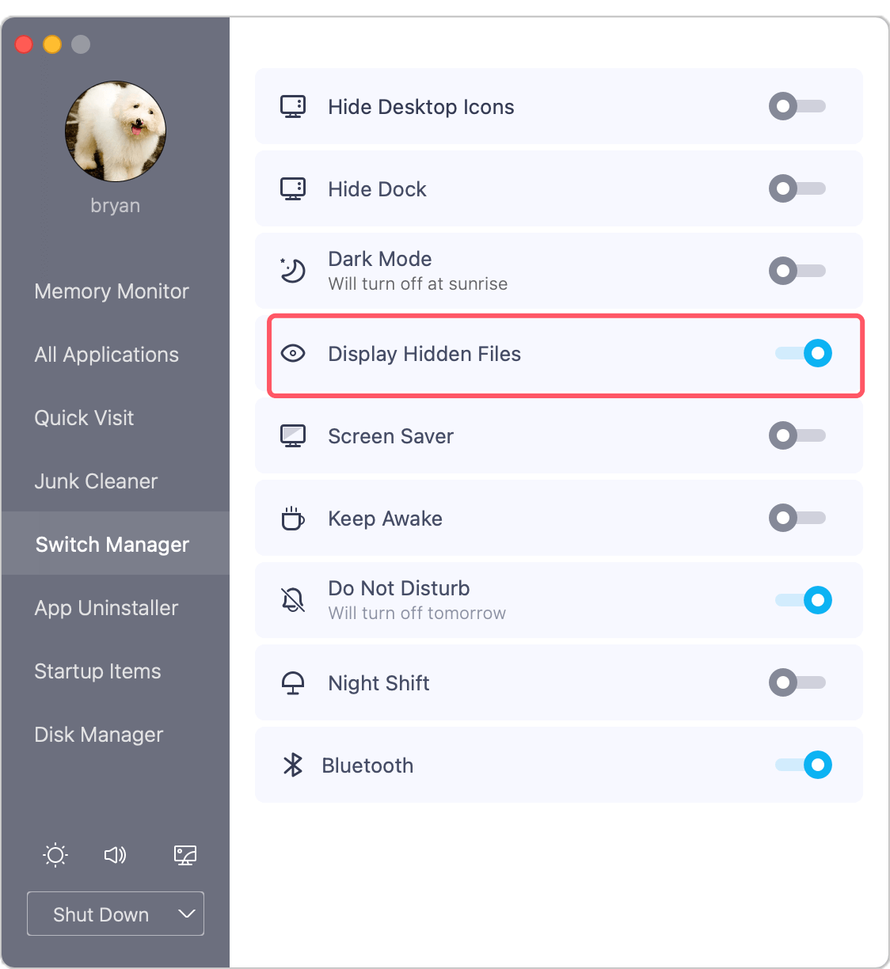Click bryan's profile picture
Screen dimensions: 890x969
(x=115, y=131)
